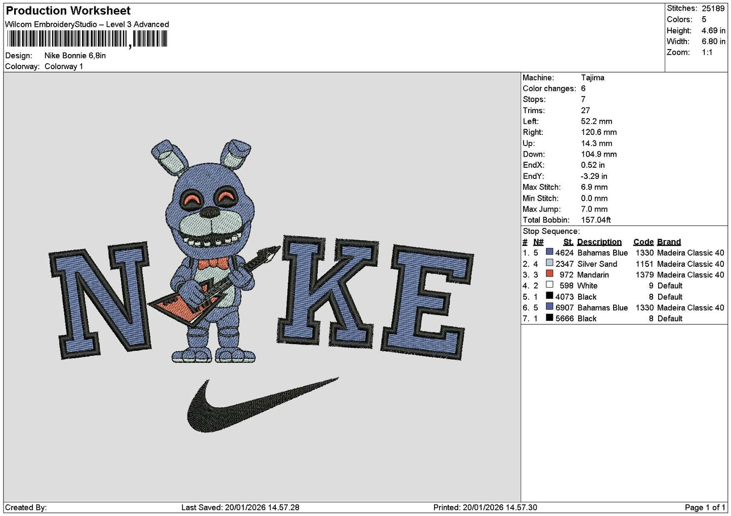Select the design name 'Nike Bonnie 6,8in'
The width and height of the screenshot is (731, 516).
tap(75, 56)
